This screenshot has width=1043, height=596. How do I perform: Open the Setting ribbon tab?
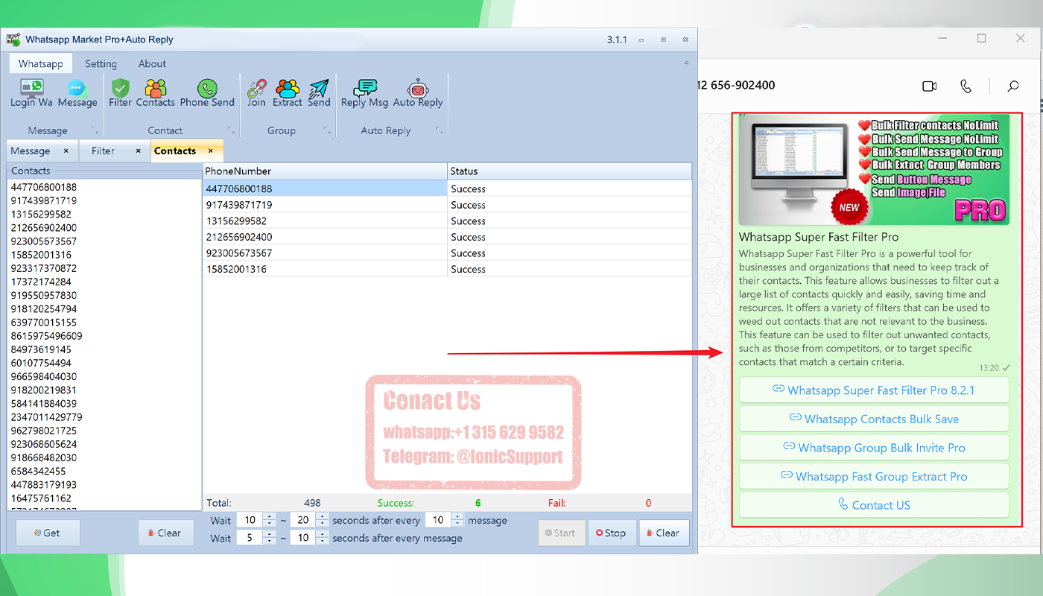(x=101, y=63)
